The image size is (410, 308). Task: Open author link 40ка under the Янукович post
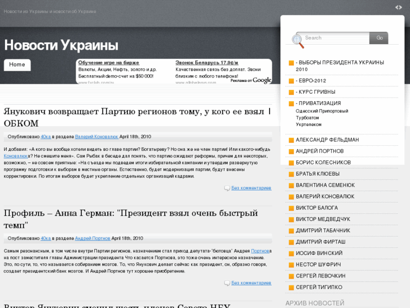tap(46, 137)
